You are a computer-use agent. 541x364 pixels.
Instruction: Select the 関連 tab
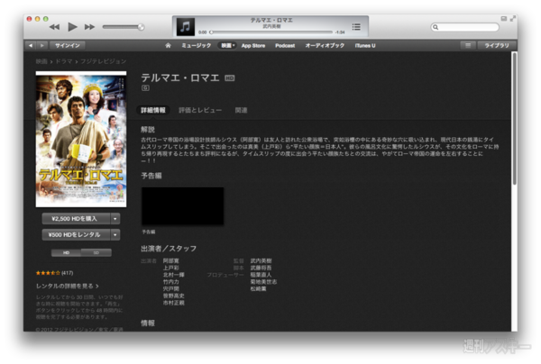pos(241,110)
